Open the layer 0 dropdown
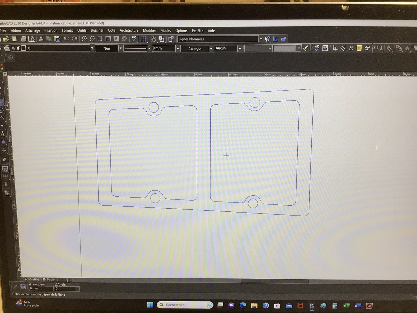Image resolution: width=417 pixels, height=313 pixels. pos(92,48)
